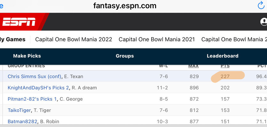The image size is (267, 127).
Task: Open KnightAndDaySH's Picks 2 entry
Action: pos(38,88)
